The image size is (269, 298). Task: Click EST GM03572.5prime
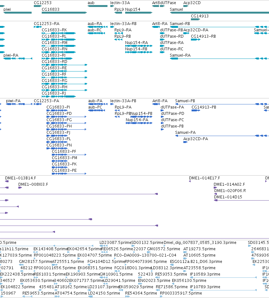pyautogui.click(x=163, y=249)
